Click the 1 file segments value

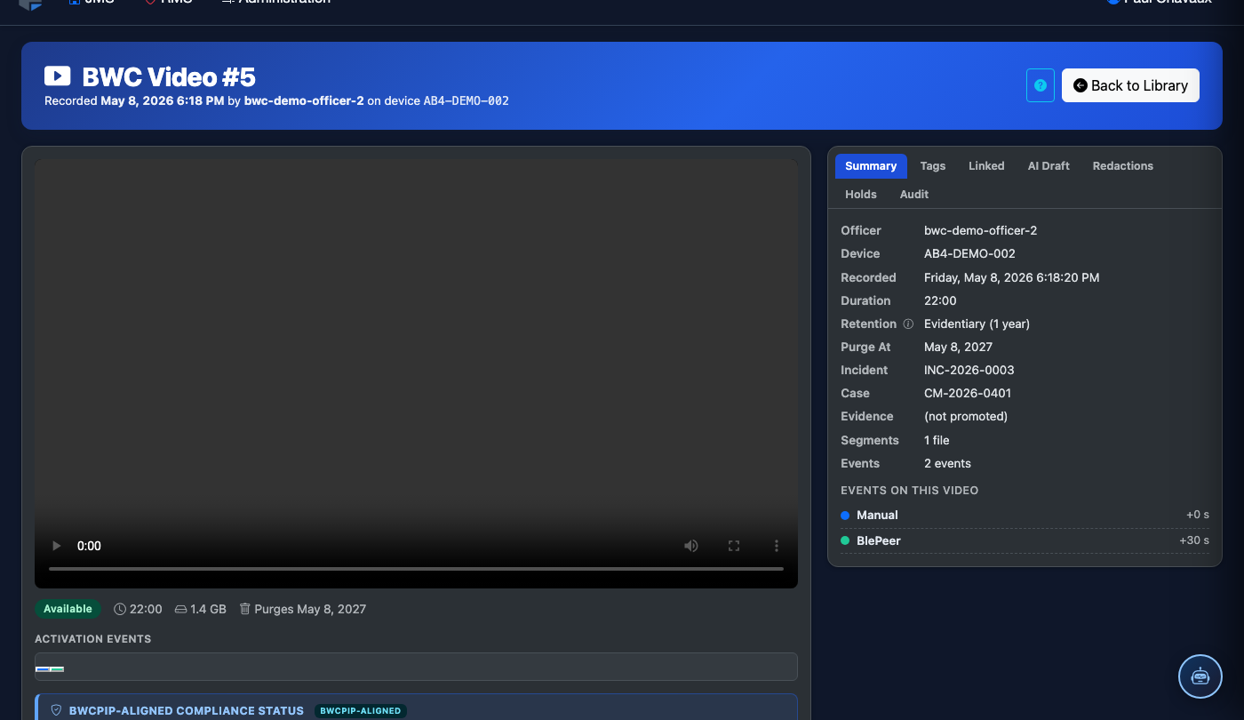937,440
